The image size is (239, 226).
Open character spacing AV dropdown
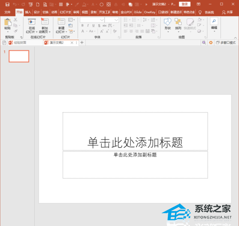point(111,25)
